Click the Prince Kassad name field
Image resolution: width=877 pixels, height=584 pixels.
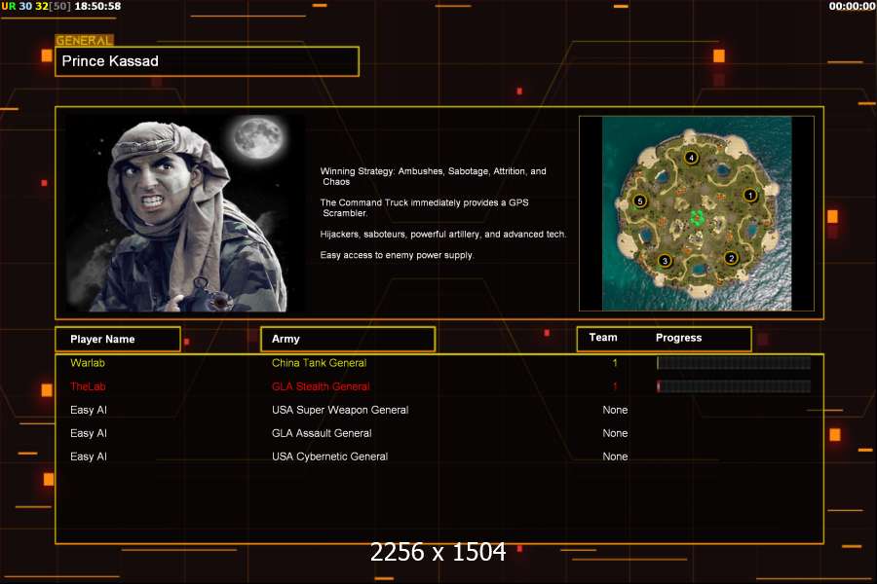[x=208, y=61]
